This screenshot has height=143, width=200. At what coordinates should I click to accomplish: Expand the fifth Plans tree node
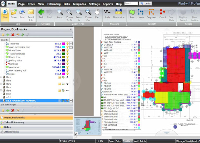point(1,90)
